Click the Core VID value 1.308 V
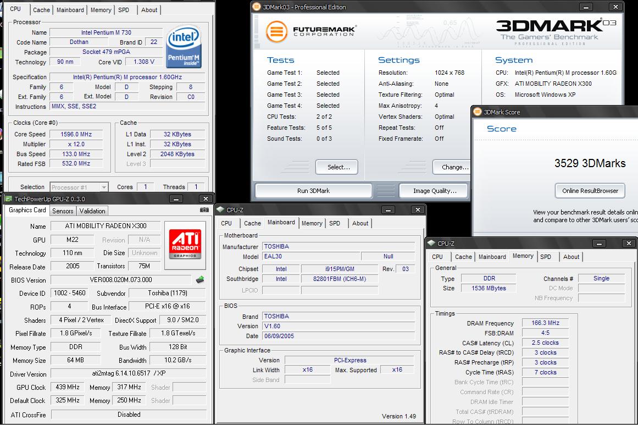The height and width of the screenshot is (425, 638). coord(144,62)
